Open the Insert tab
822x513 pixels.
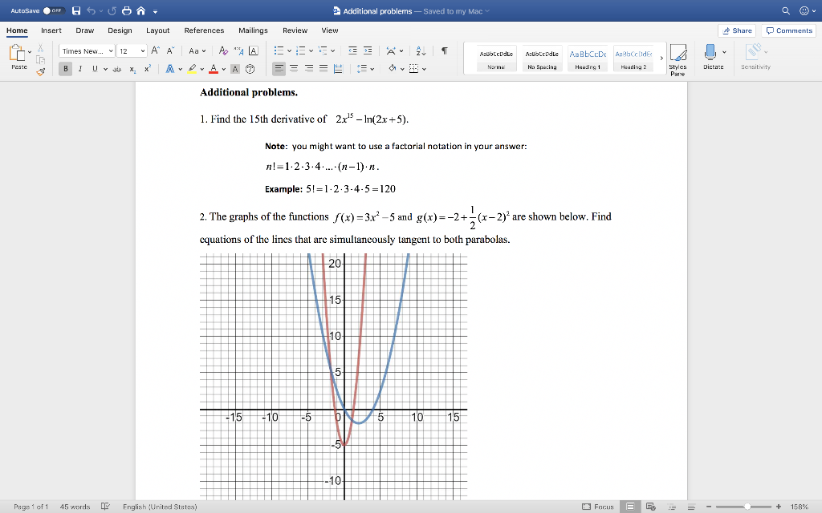(51, 30)
